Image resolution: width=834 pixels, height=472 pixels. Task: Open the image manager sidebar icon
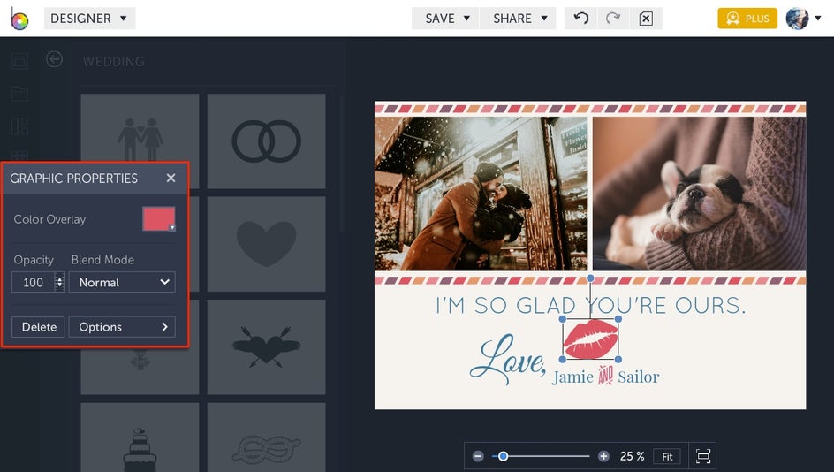tap(19, 61)
